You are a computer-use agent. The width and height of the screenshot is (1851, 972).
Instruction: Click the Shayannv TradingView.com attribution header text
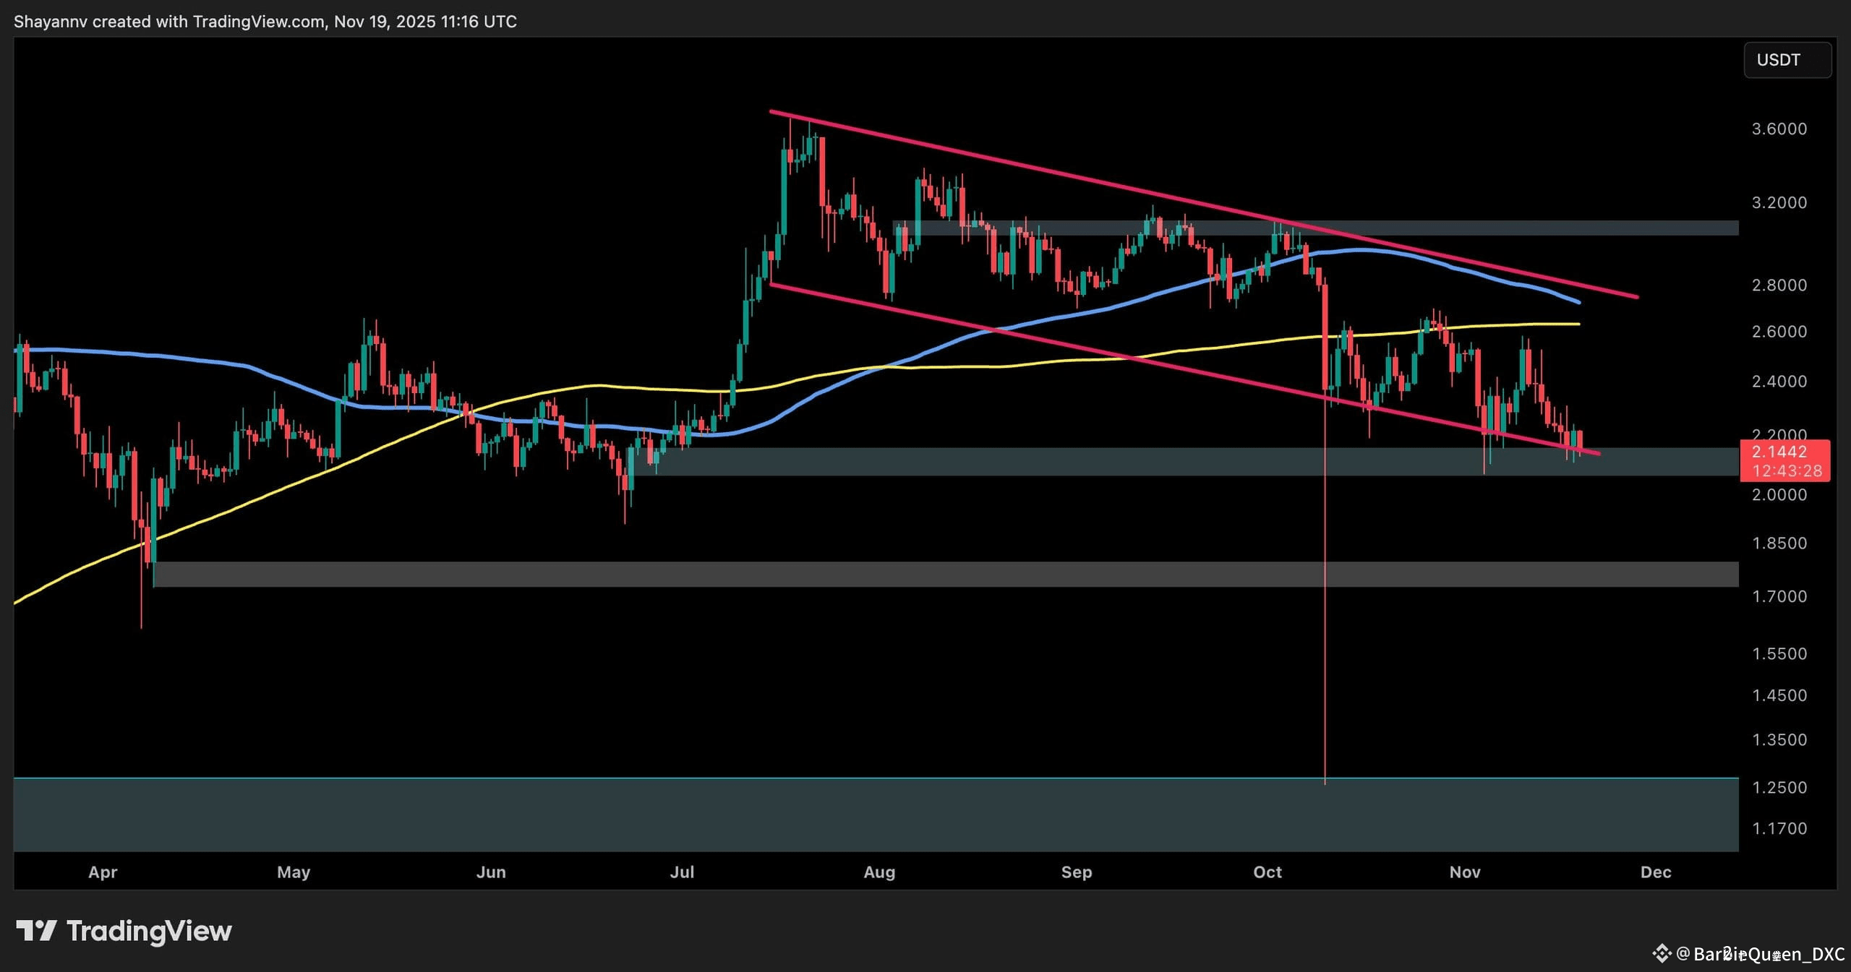point(265,22)
